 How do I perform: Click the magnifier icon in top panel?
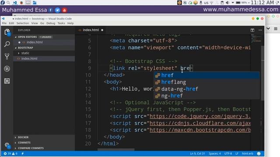pos(8,3)
